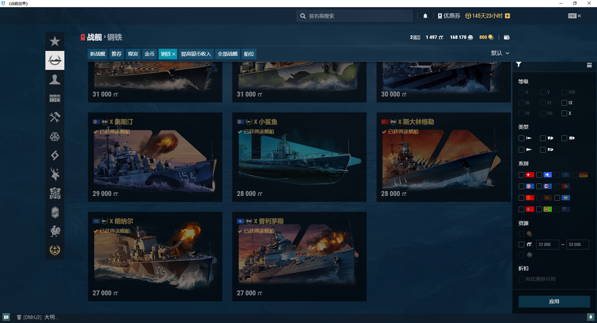The height and width of the screenshot is (323, 597).
Task: Check the tier IX filter checkbox
Action: (564, 103)
